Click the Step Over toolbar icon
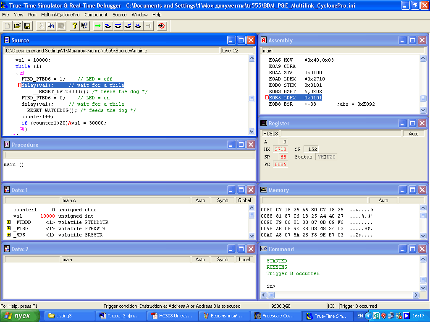 click(x=118, y=26)
